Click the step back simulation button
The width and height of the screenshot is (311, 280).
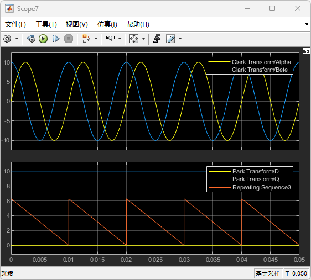[31, 39]
